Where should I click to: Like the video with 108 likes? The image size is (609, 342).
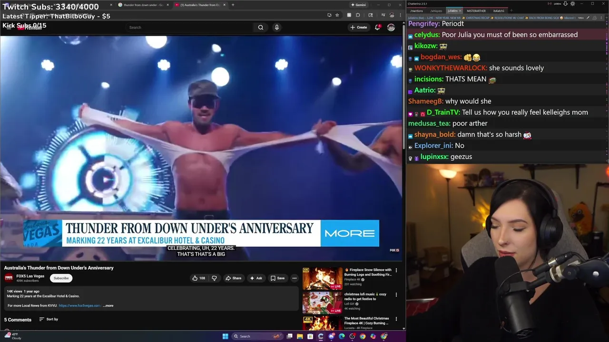(x=199, y=278)
